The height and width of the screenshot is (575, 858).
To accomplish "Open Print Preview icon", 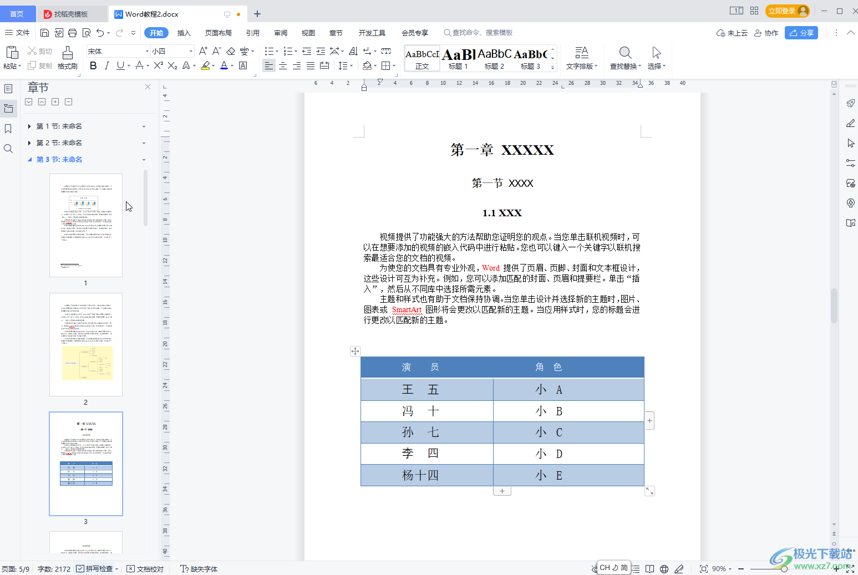I will click(x=87, y=33).
